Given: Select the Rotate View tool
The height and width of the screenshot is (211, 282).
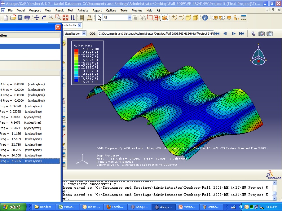Looking at the screenshot, I should 44,18.
